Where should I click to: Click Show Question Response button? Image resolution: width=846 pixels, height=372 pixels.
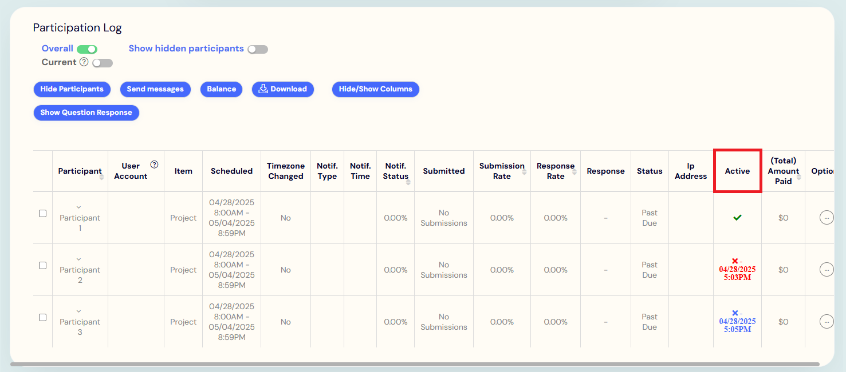click(x=86, y=113)
